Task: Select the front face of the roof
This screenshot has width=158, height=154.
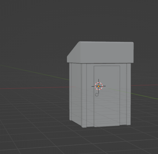Action: [107, 52]
